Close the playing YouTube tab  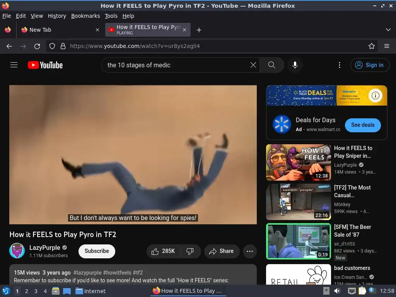[x=184, y=30]
